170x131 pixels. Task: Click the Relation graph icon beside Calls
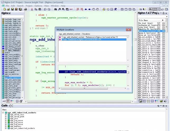tap(11, 106)
